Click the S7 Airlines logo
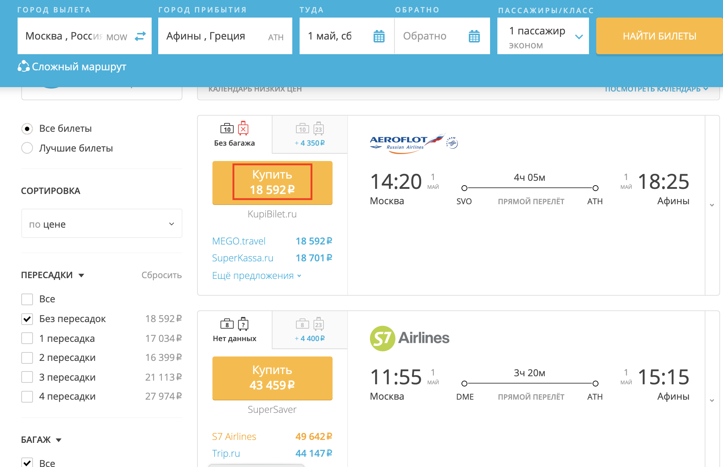The height and width of the screenshot is (467, 723). [x=409, y=338]
